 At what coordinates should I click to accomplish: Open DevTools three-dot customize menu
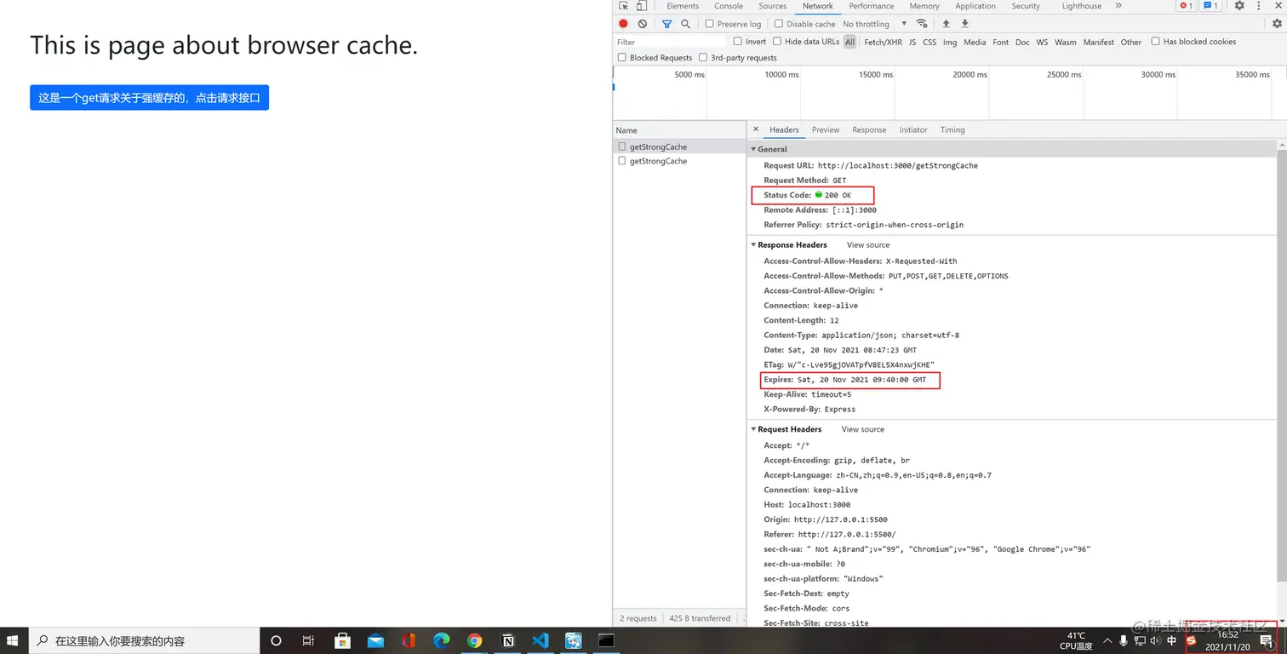[1259, 6]
